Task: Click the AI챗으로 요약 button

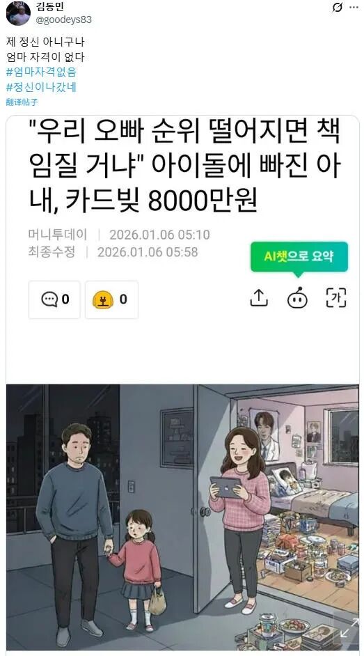Action: (299, 256)
